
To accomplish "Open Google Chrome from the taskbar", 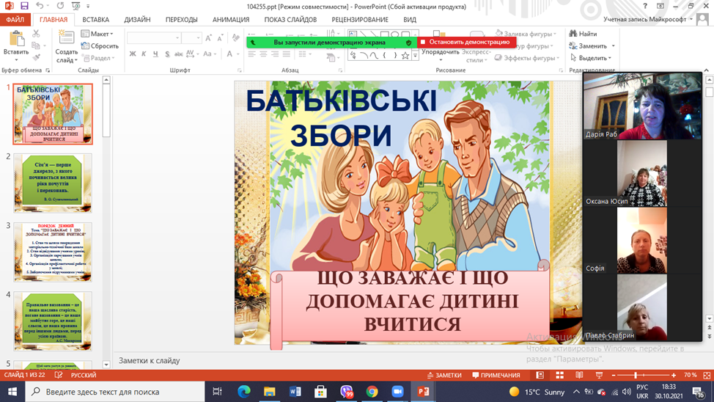I will coord(372,392).
